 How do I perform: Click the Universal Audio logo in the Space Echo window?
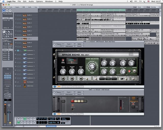tap(55, 87)
